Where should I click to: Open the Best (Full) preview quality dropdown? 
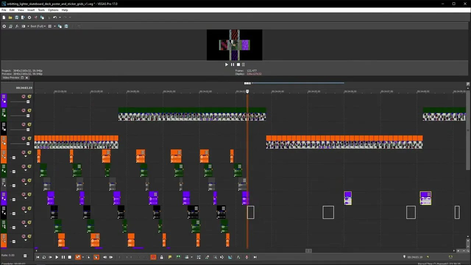pos(38,26)
